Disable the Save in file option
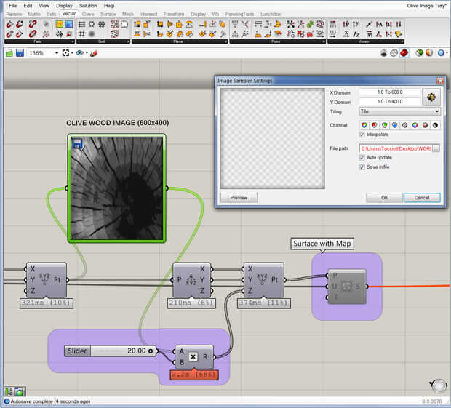Viewport: 451px width, 408px height. coord(362,167)
